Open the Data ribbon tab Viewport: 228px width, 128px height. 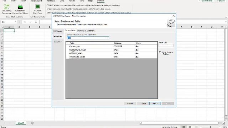point(62,1)
